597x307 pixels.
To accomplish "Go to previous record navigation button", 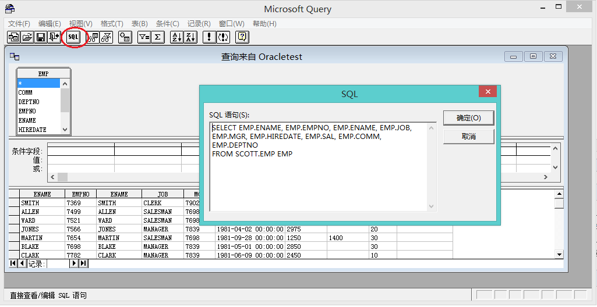I will (x=22, y=263).
